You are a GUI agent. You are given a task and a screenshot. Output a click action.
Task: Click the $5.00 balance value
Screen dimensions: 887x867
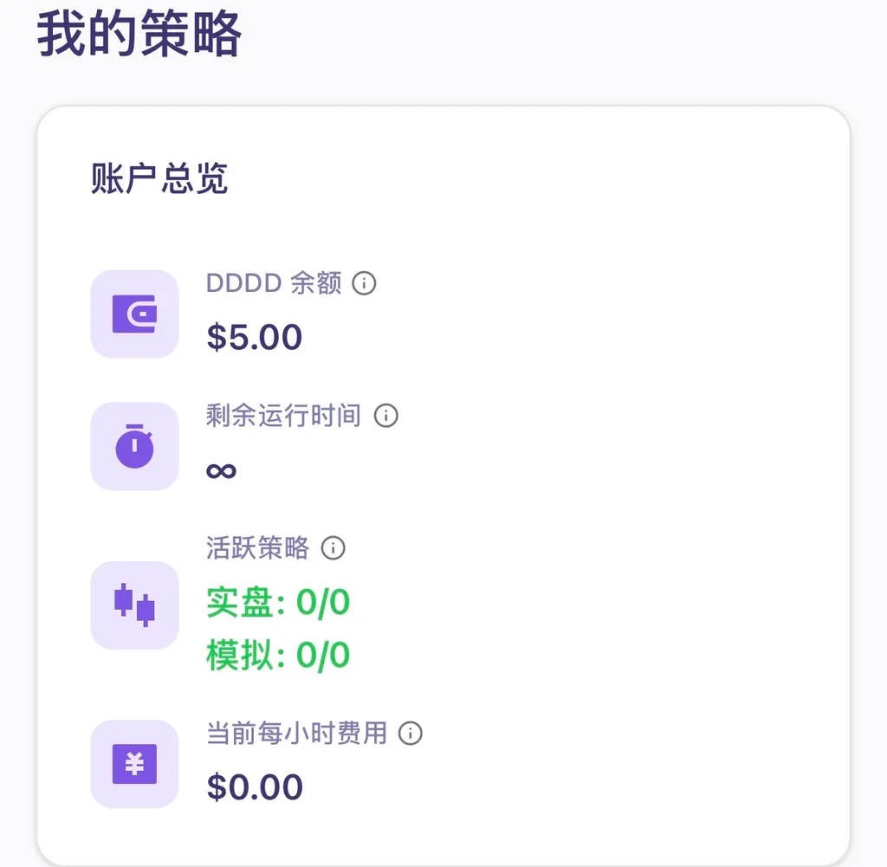pyautogui.click(x=253, y=337)
